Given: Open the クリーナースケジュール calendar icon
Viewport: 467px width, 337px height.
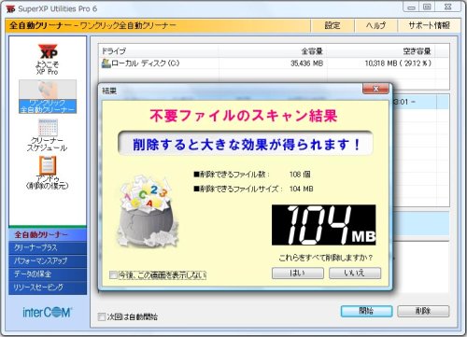Looking at the screenshot, I should (x=48, y=127).
